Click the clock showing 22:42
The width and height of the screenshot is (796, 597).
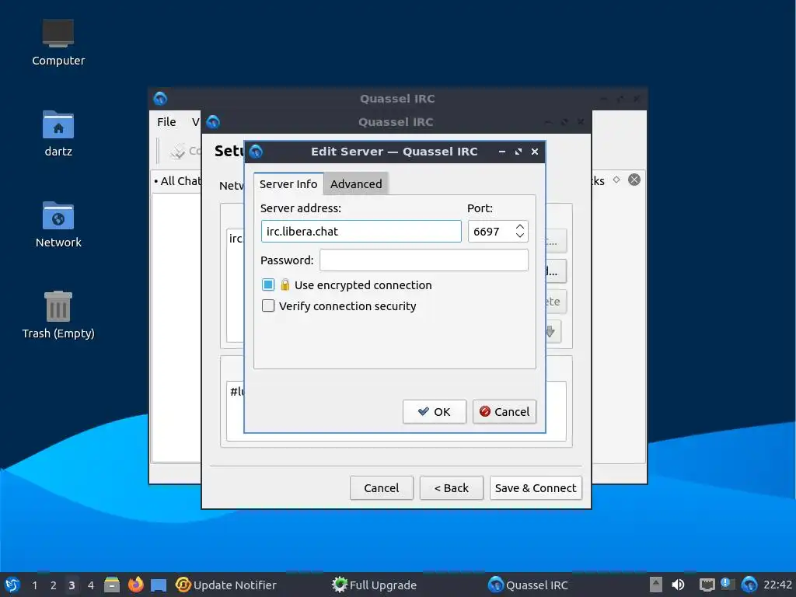click(x=777, y=585)
